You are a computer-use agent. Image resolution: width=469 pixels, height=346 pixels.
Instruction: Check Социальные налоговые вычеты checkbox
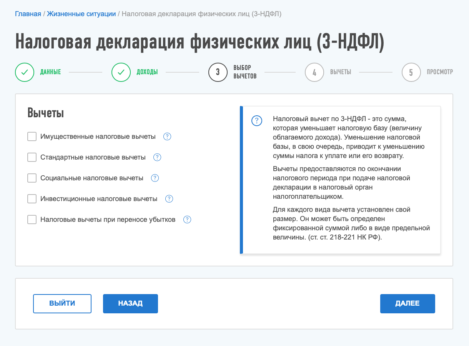pos(32,178)
